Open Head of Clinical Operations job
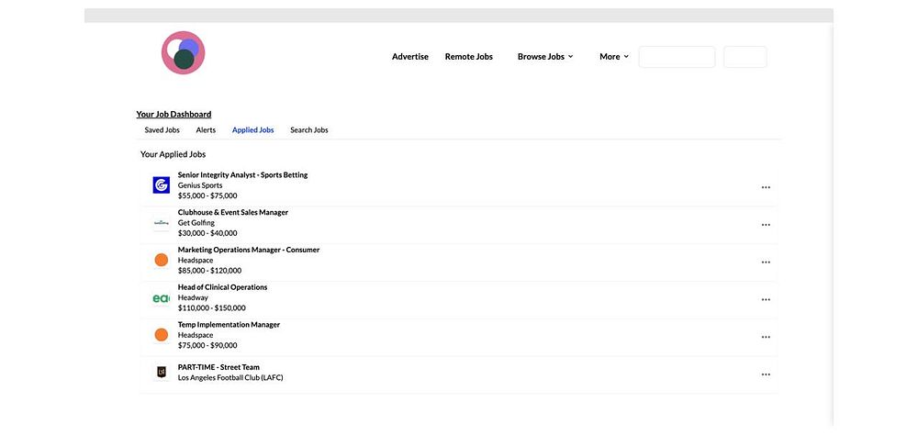918x435 pixels. [222, 287]
